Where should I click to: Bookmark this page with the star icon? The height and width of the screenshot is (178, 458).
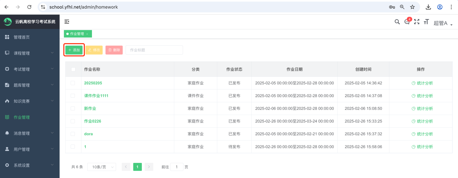pyautogui.click(x=412, y=7)
